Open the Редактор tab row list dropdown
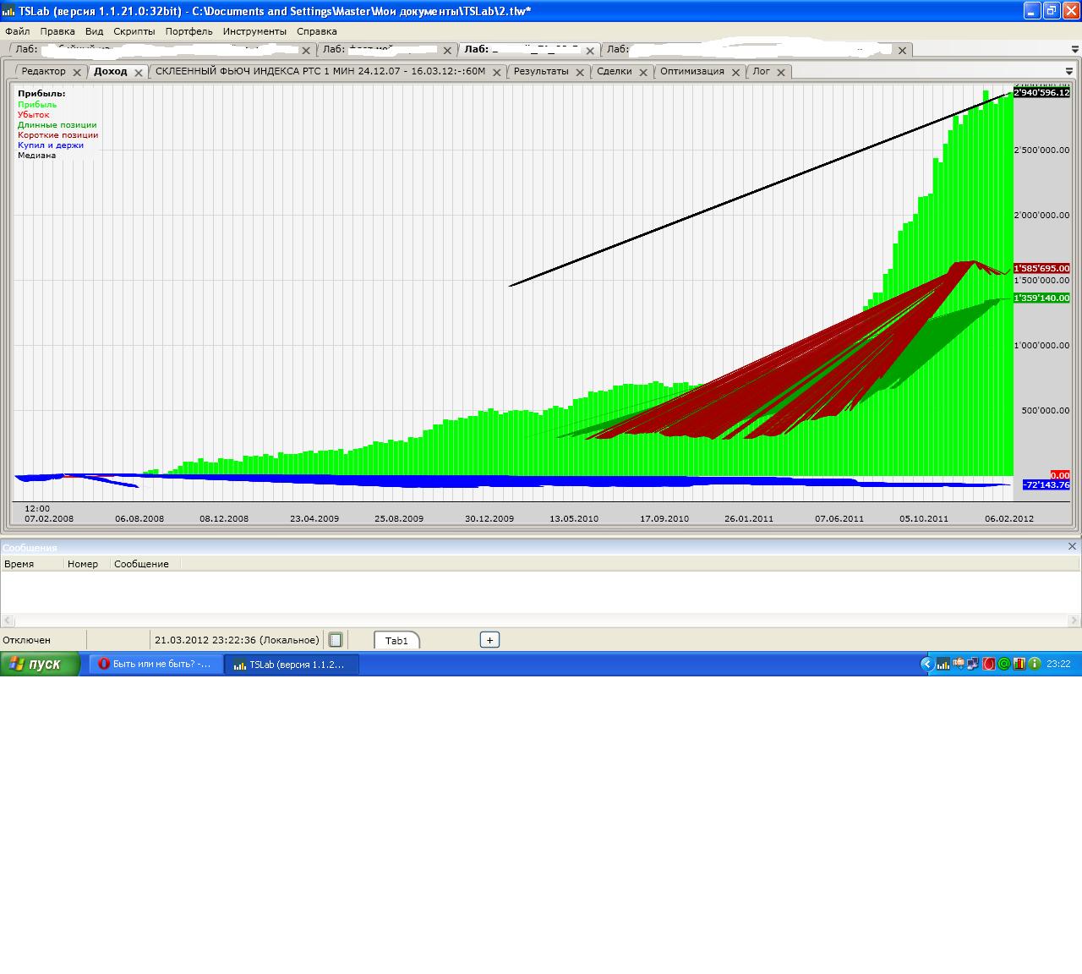This screenshot has height=974, width=1082. pos(1069,72)
